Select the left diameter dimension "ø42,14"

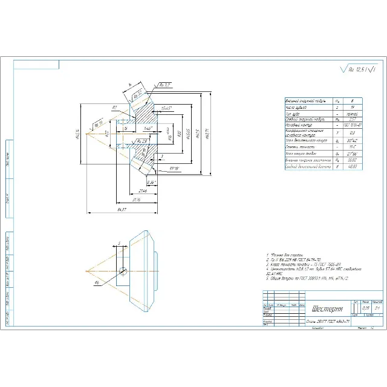pos(77,134)
